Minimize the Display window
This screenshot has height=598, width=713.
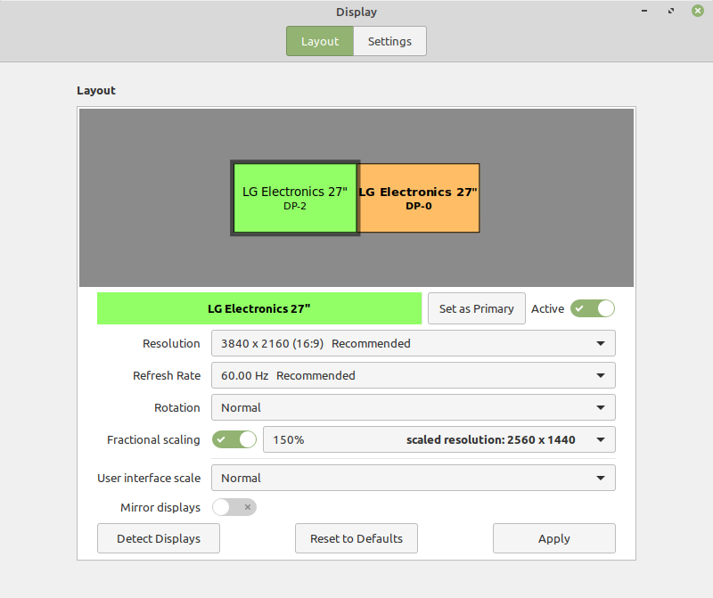point(643,11)
